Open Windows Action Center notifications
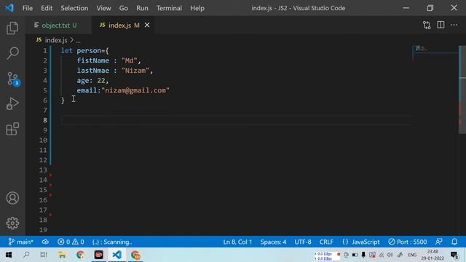This screenshot has height=262, width=466. click(x=454, y=255)
